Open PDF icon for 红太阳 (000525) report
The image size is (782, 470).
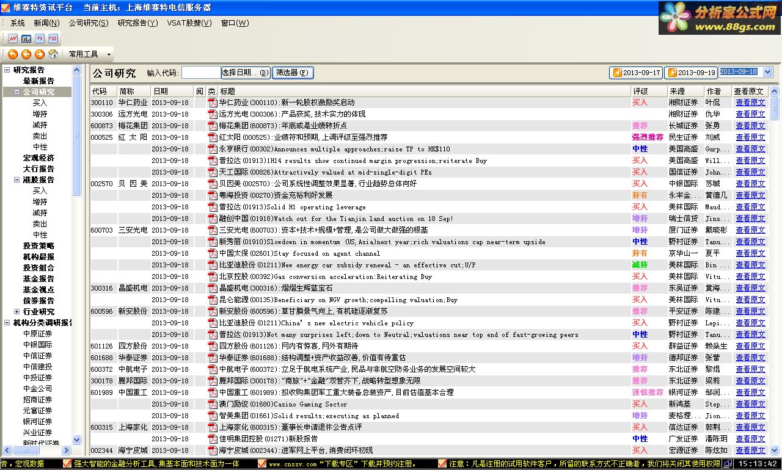(213, 137)
